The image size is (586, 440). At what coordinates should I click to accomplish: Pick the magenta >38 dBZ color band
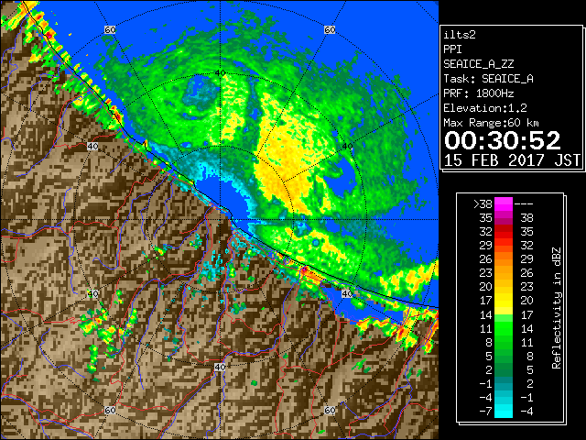tap(504, 203)
